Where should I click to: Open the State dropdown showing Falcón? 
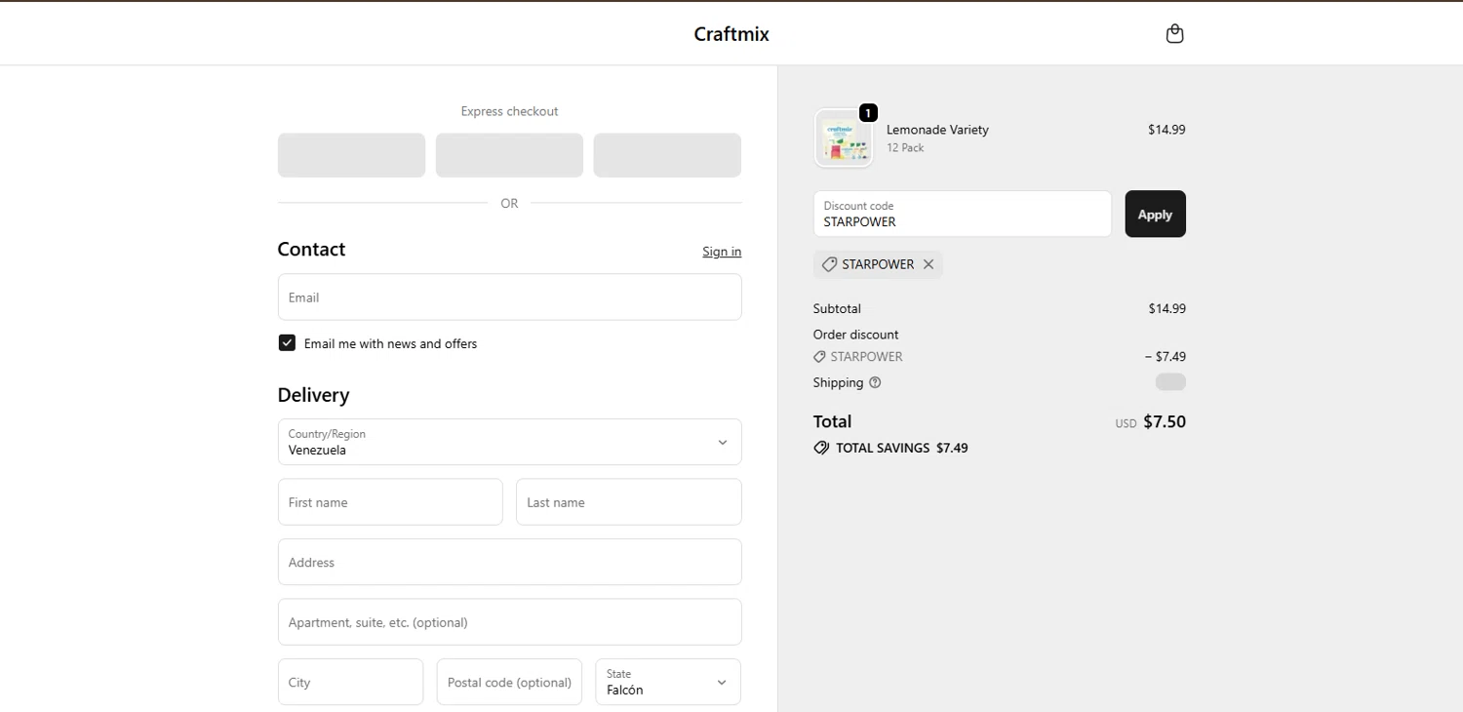point(668,682)
